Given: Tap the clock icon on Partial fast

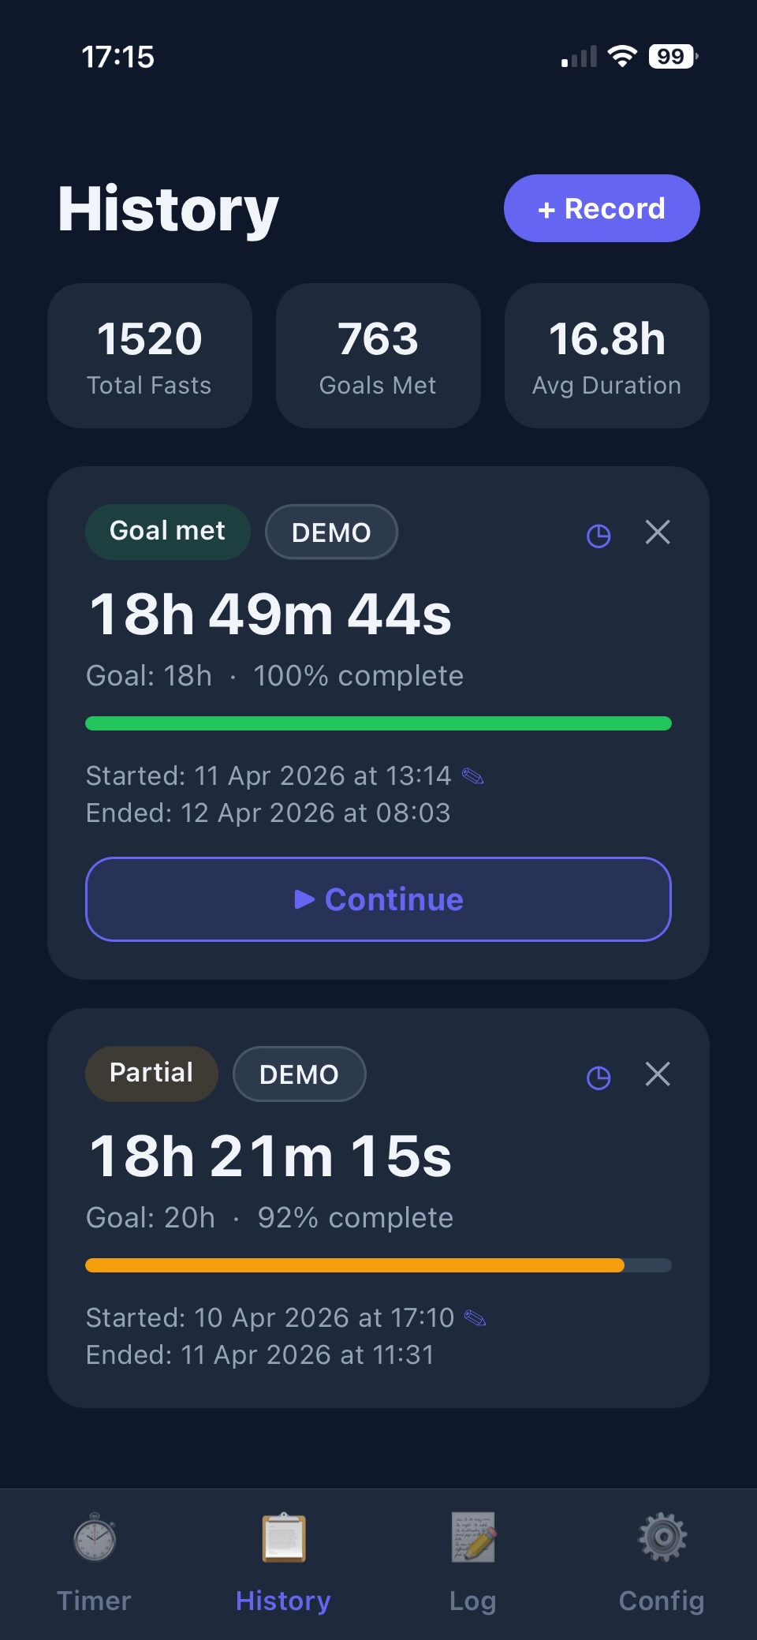Looking at the screenshot, I should [599, 1078].
